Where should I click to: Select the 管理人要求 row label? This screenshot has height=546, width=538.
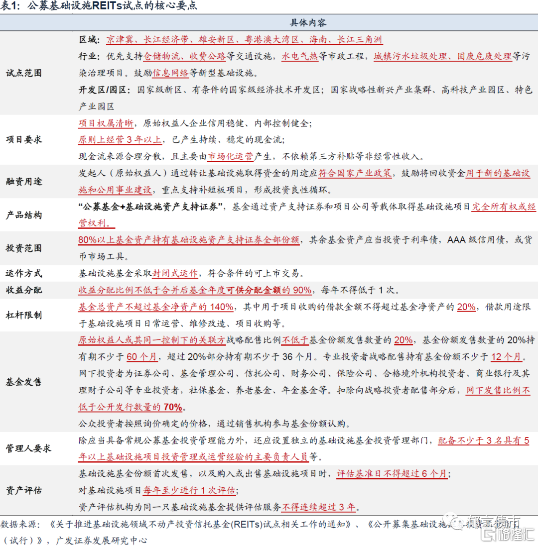point(28,448)
